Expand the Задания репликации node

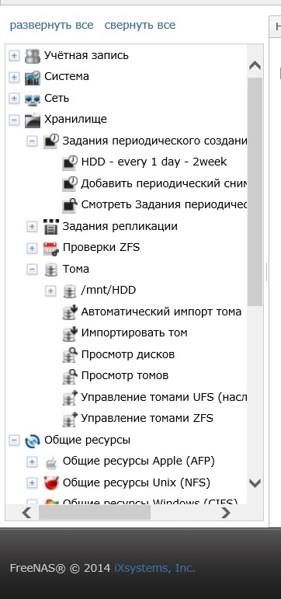pyautogui.click(x=32, y=227)
